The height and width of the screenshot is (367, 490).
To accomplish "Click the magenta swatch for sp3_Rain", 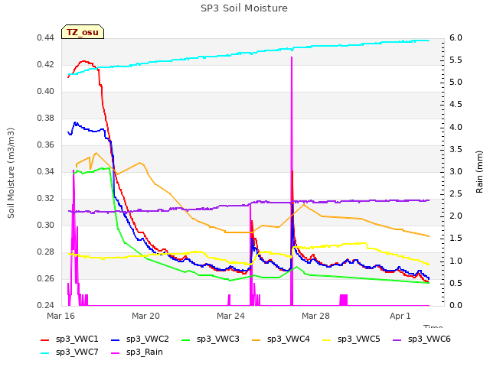I will [116, 353].
